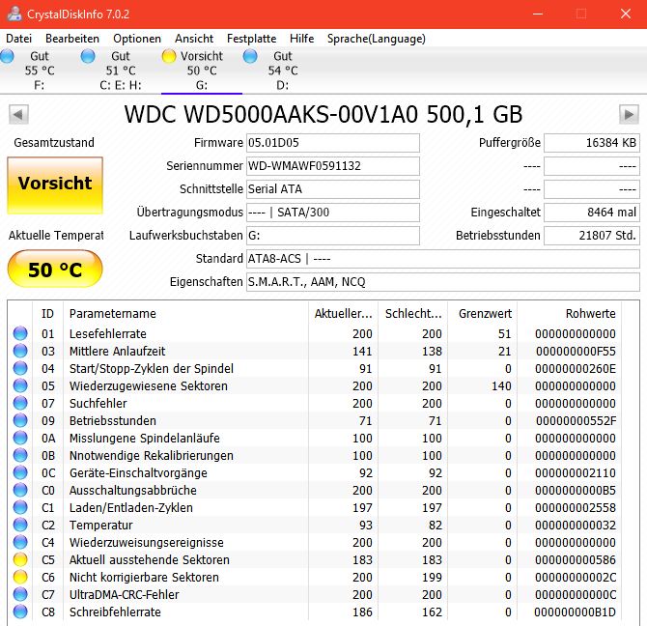647x626 pixels.
Task: Click yellow warning icon of Nicht korrigierbare Sektoren
Action: point(20,577)
